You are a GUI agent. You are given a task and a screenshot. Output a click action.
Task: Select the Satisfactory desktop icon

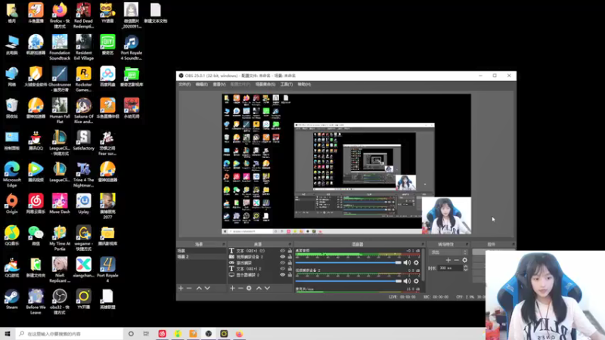[x=83, y=141]
